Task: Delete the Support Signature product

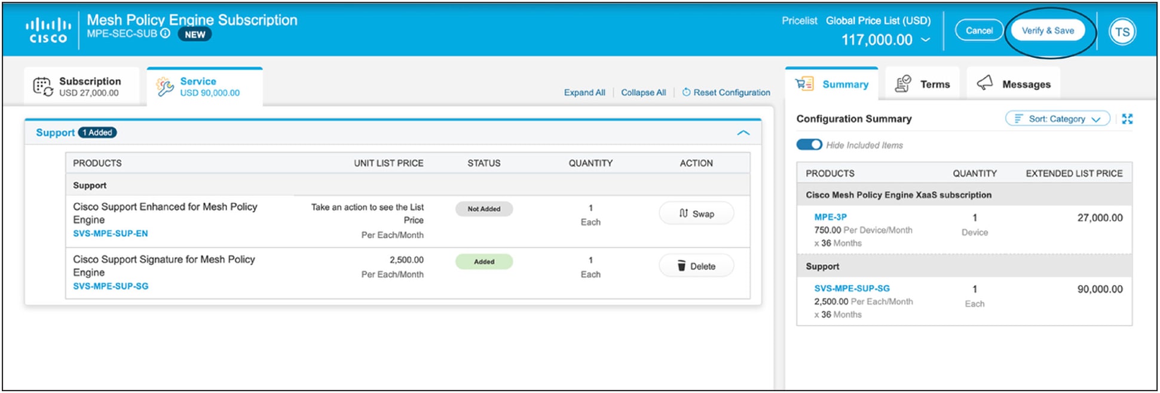Action: point(696,266)
